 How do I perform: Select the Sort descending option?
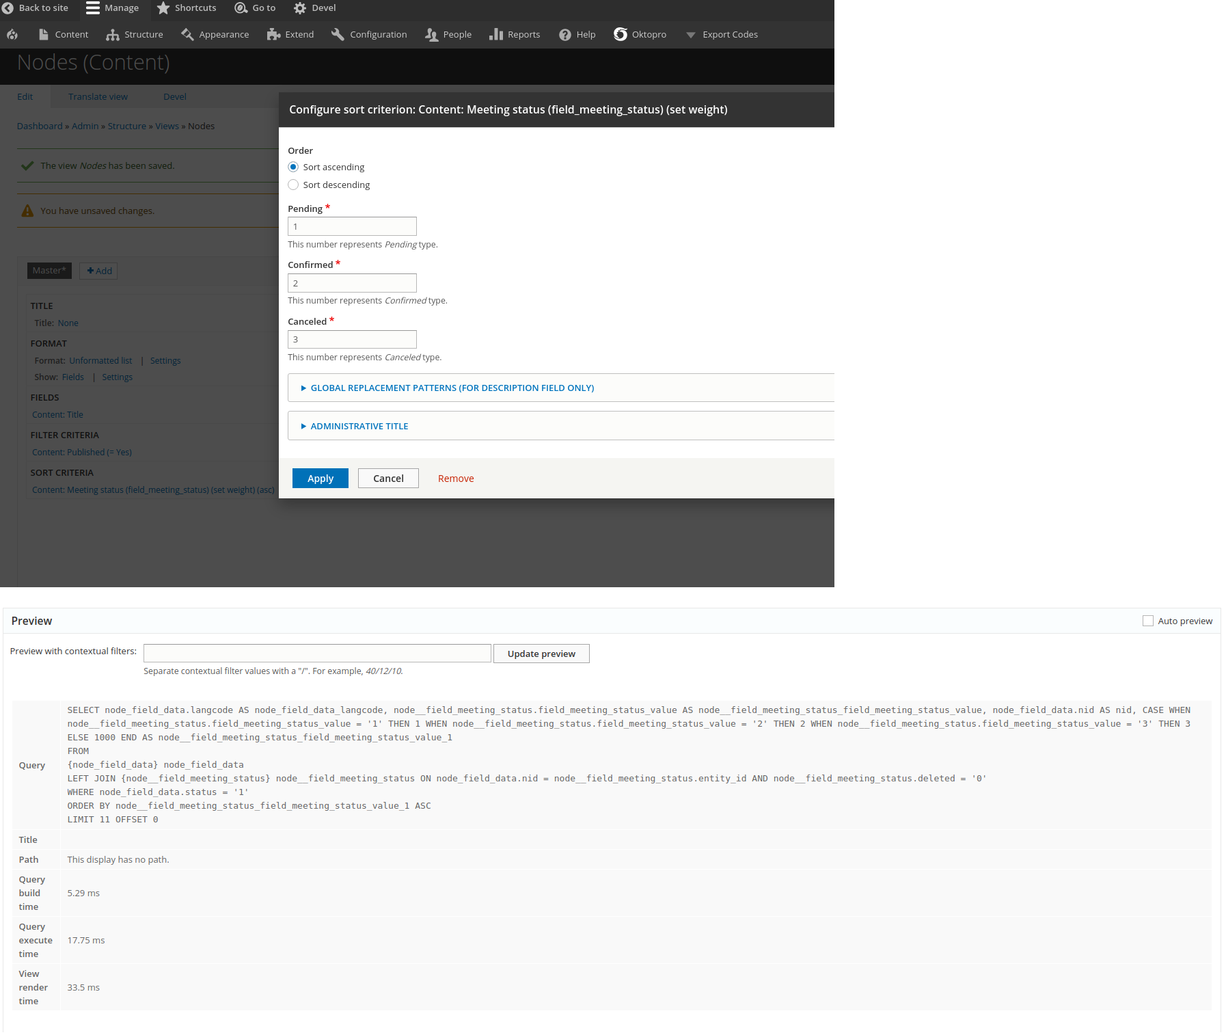tap(293, 185)
